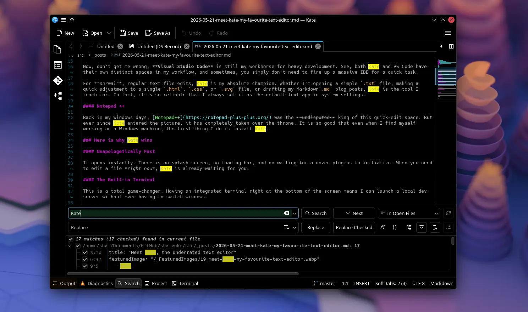Open the Diagnostics tool view

pyautogui.click(x=97, y=283)
